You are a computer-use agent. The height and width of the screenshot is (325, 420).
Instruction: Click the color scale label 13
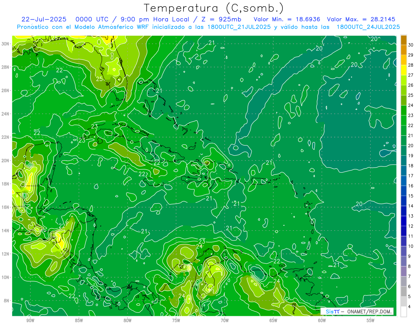411,216
